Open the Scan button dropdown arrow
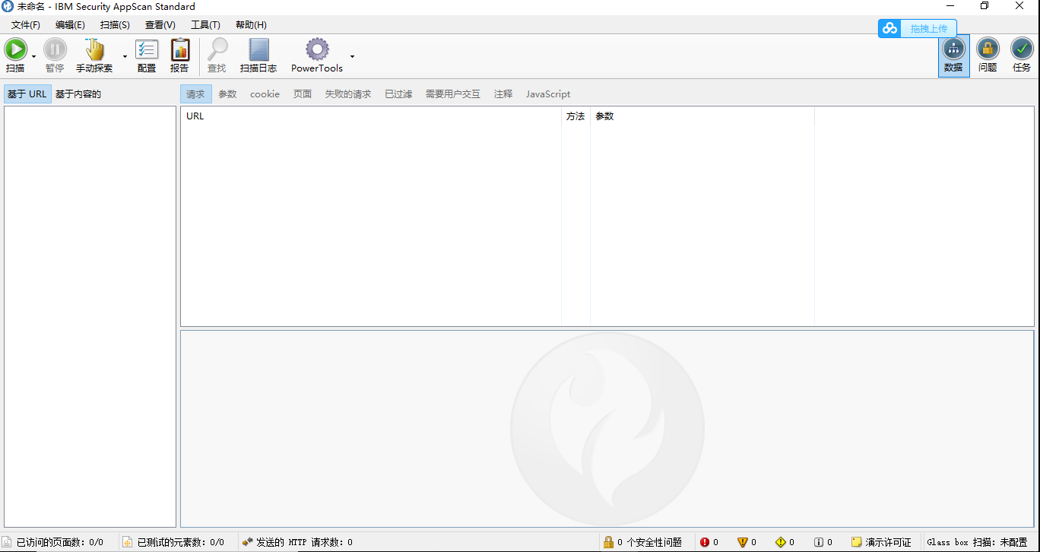This screenshot has height=552, width=1040. pyautogui.click(x=33, y=56)
